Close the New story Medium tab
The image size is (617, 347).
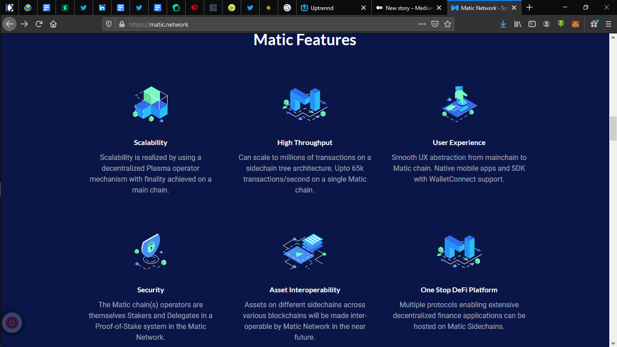click(x=439, y=8)
